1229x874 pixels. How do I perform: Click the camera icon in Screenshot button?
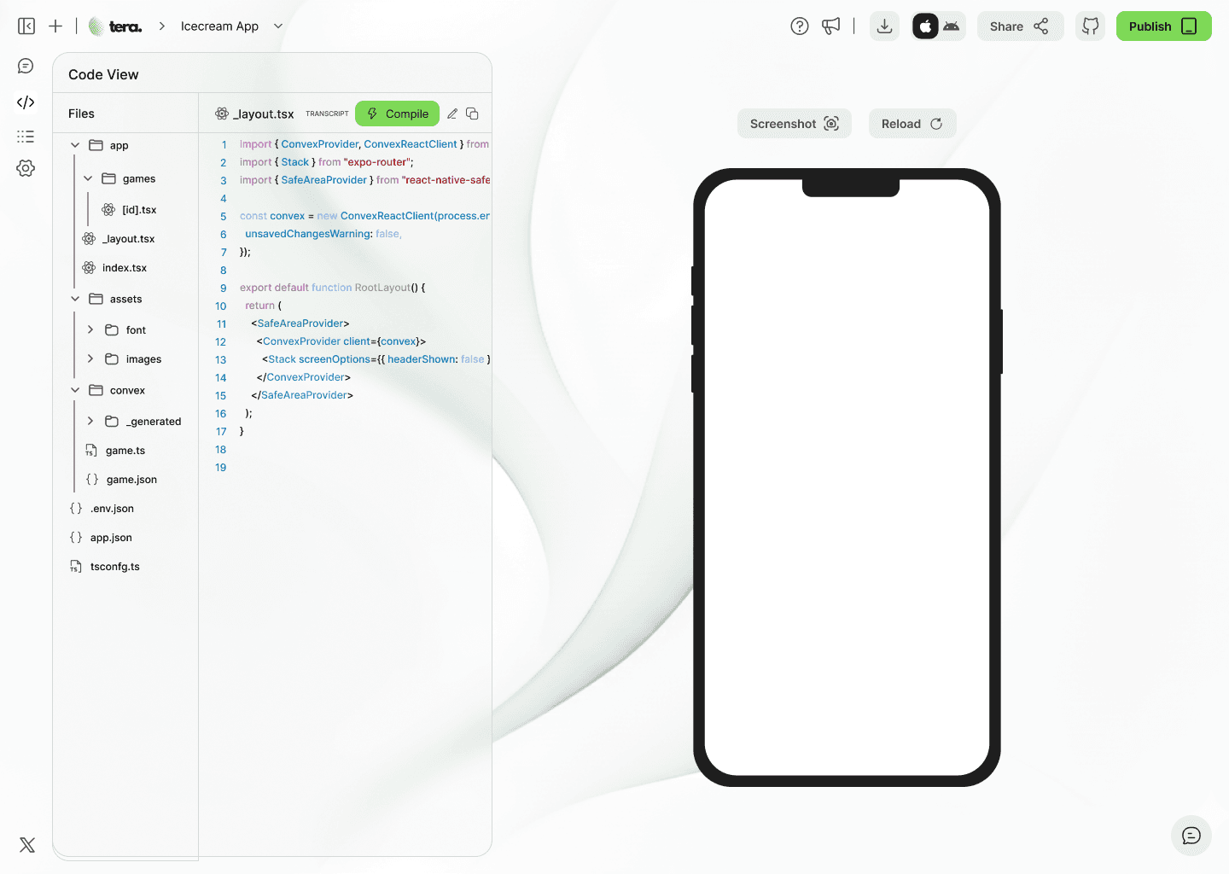pos(831,124)
